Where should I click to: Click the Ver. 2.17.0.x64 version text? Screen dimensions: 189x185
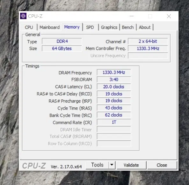(x=66, y=167)
